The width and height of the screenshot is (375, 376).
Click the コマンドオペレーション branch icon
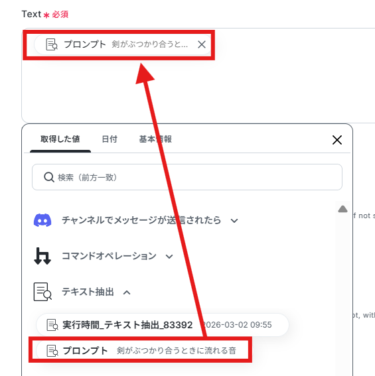pyautogui.click(x=42, y=256)
